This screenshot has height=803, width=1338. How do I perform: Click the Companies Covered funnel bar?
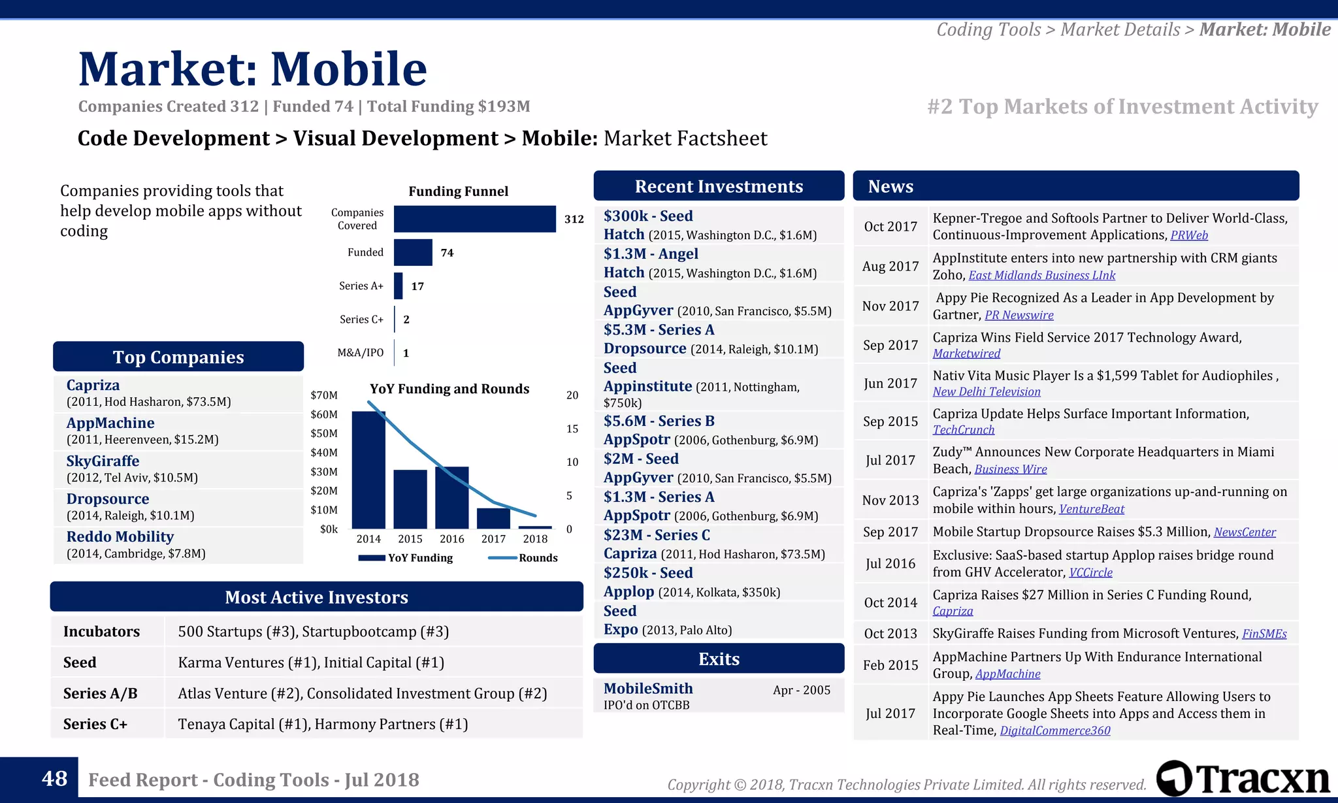(474, 219)
